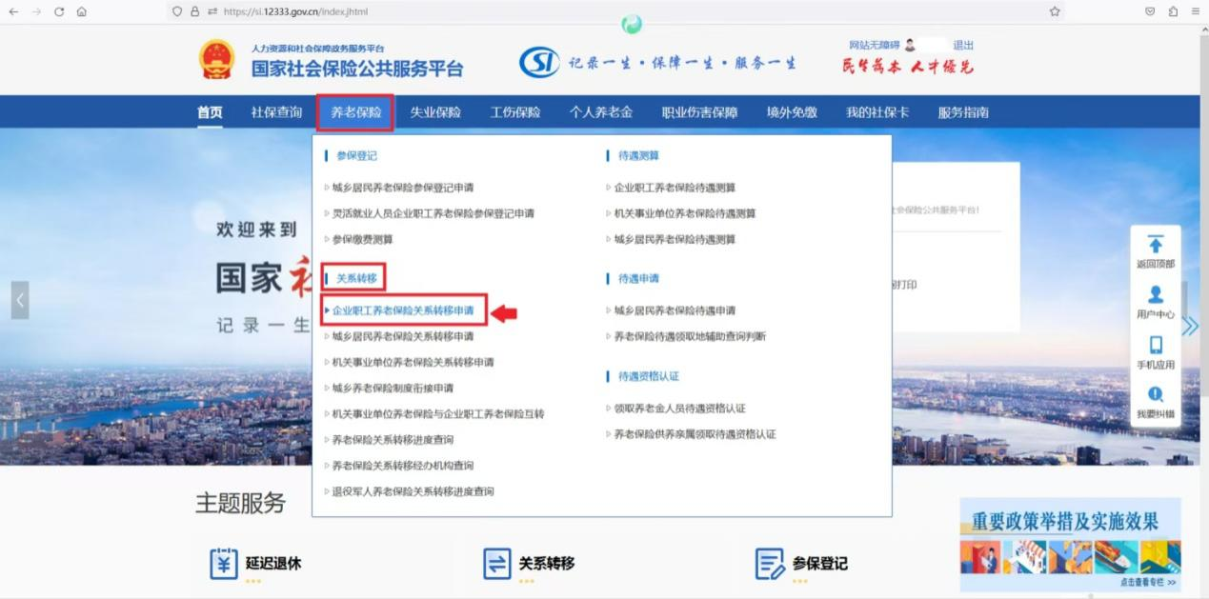The height and width of the screenshot is (599, 1209).
Task: Open 手机应用 phone icon
Action: click(1155, 346)
